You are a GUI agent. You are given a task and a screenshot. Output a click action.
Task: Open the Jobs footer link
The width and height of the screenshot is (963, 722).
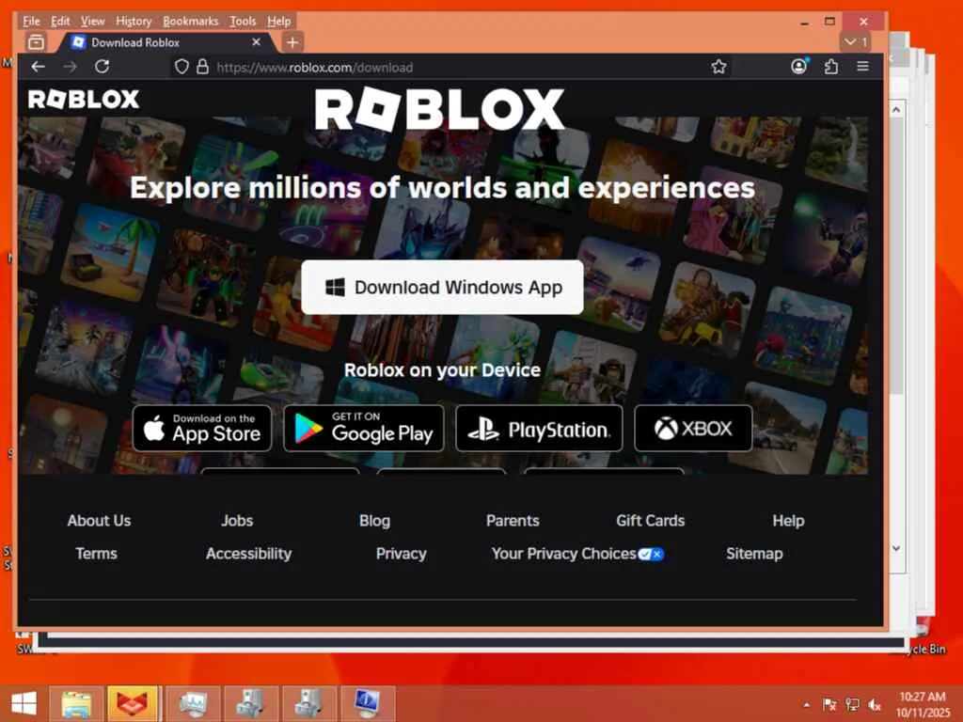tap(237, 521)
